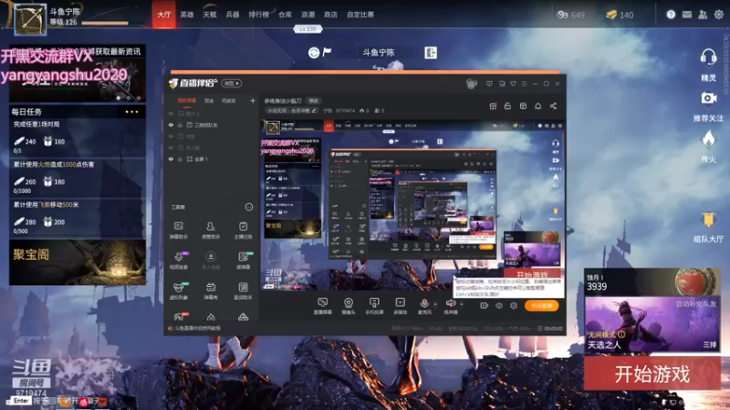Open the 直播伴侣 hamburger menu in title bar
This screenshot has height=410, width=730.
pos(524,84)
